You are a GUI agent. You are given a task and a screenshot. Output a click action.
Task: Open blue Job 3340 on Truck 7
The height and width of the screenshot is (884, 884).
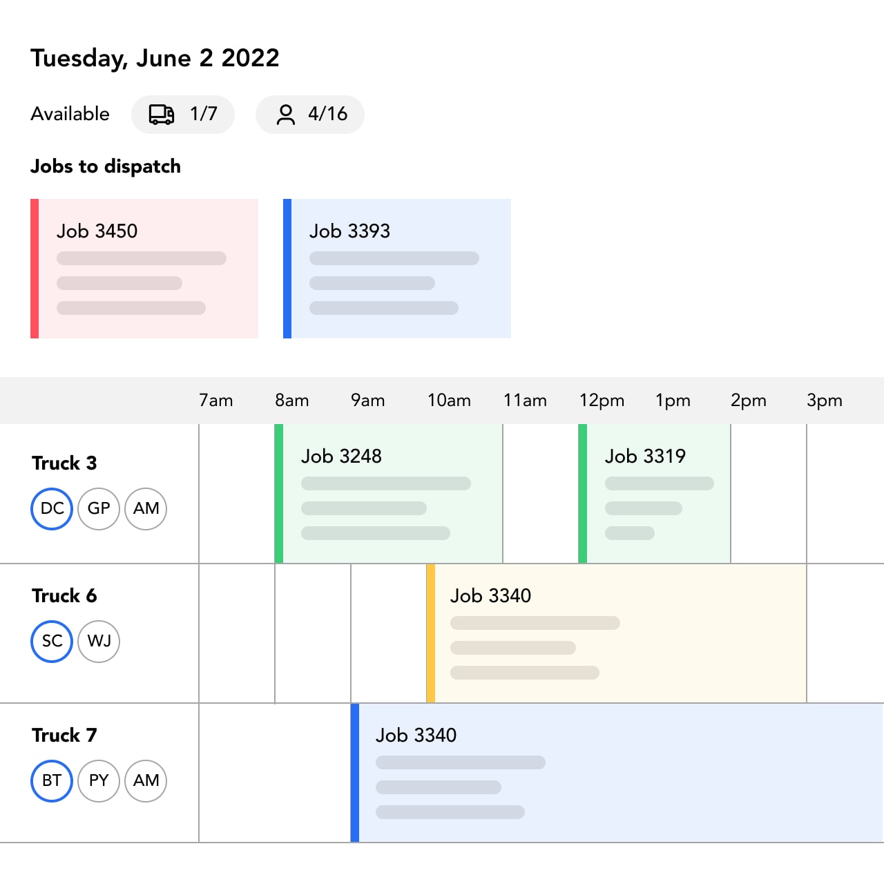pyautogui.click(x=617, y=773)
